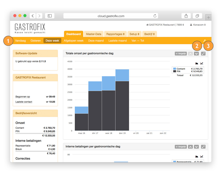Select the Van — Tot date range link
Image resolution: width=221 pixels, height=175 pixels.
(x=138, y=41)
